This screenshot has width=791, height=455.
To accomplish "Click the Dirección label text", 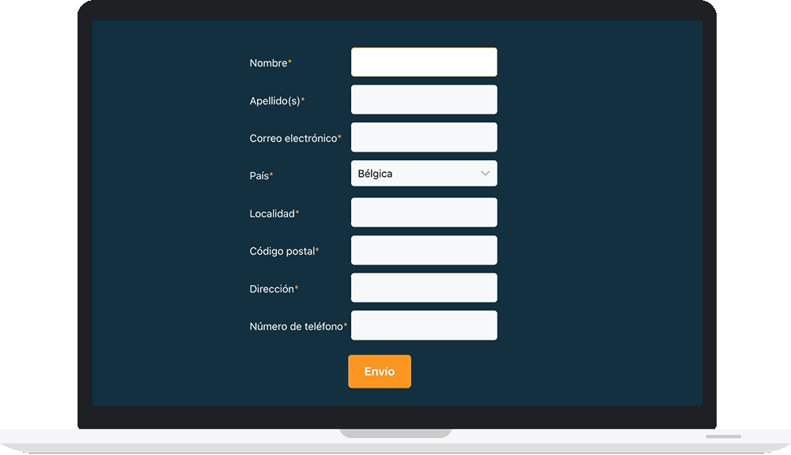I will 271,289.
